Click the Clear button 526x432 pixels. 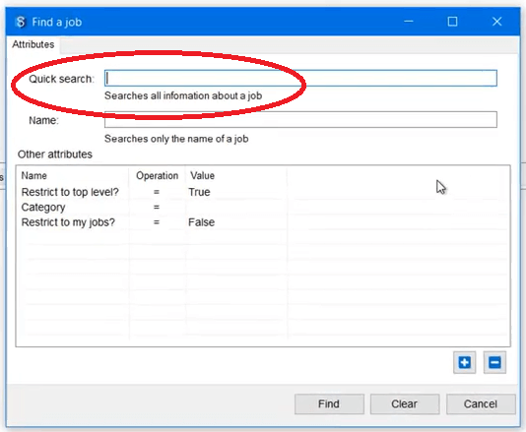tap(405, 403)
